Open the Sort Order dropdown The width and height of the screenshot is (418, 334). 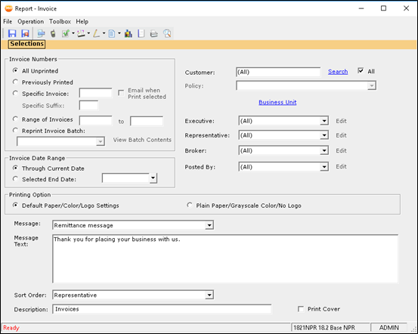pos(209,295)
